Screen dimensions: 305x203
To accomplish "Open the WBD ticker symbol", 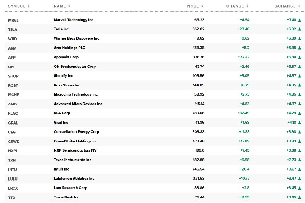I will [13, 38].
